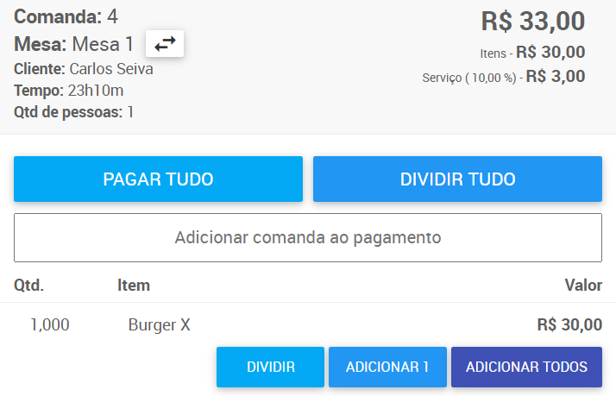
Task: Click the Qtd. column header
Action: (28, 286)
